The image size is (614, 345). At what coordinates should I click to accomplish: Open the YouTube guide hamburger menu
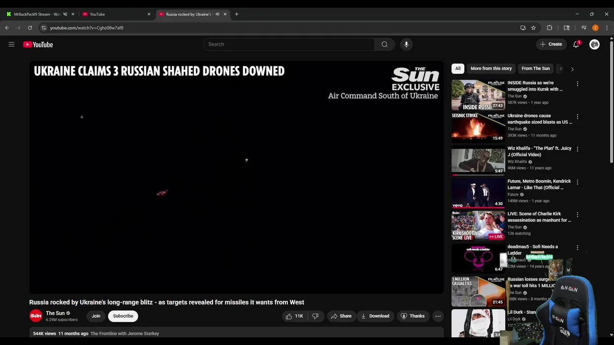(12, 45)
